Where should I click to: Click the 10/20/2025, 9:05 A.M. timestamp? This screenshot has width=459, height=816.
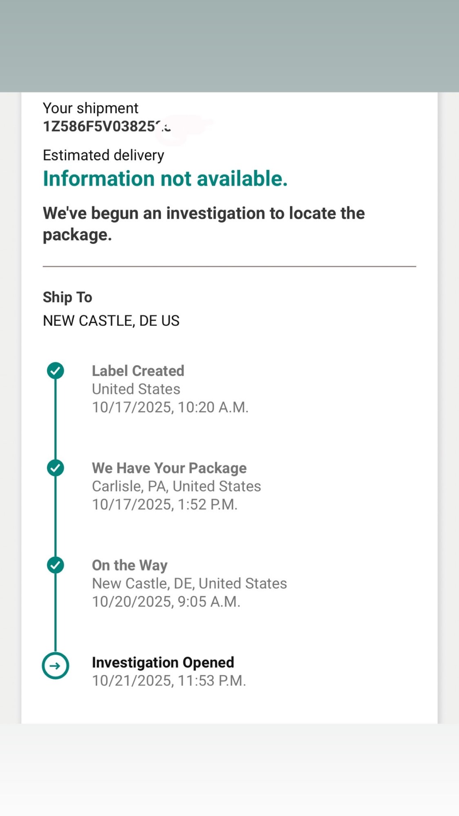point(166,602)
